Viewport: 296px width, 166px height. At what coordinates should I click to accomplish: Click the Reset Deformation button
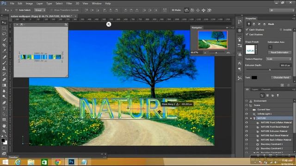279,53
